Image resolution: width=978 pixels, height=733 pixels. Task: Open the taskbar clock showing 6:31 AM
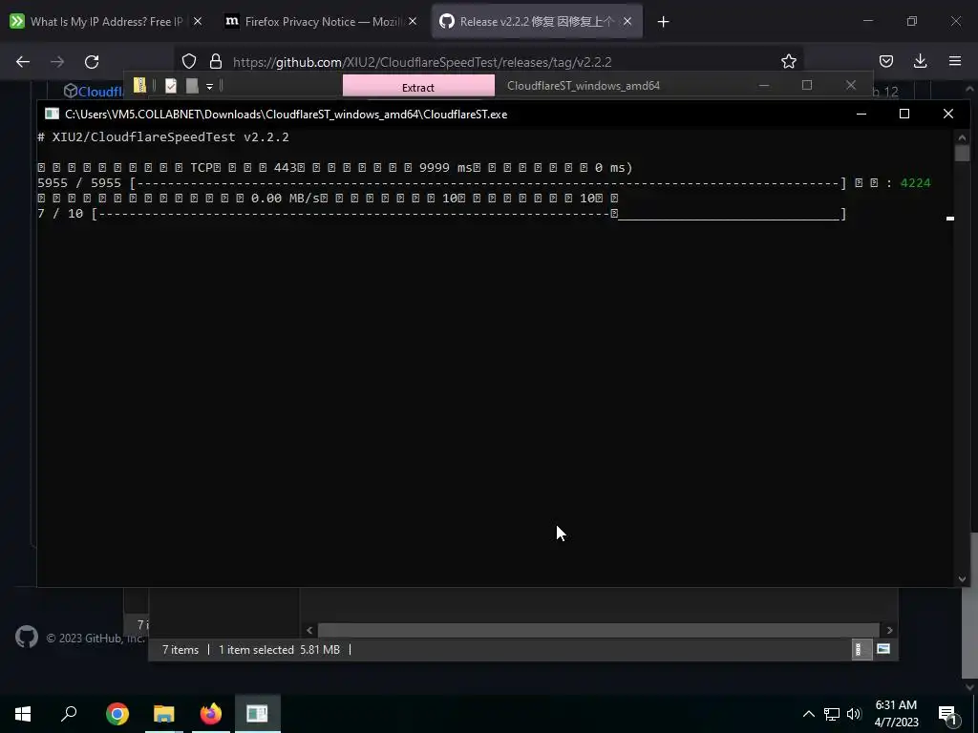896,714
